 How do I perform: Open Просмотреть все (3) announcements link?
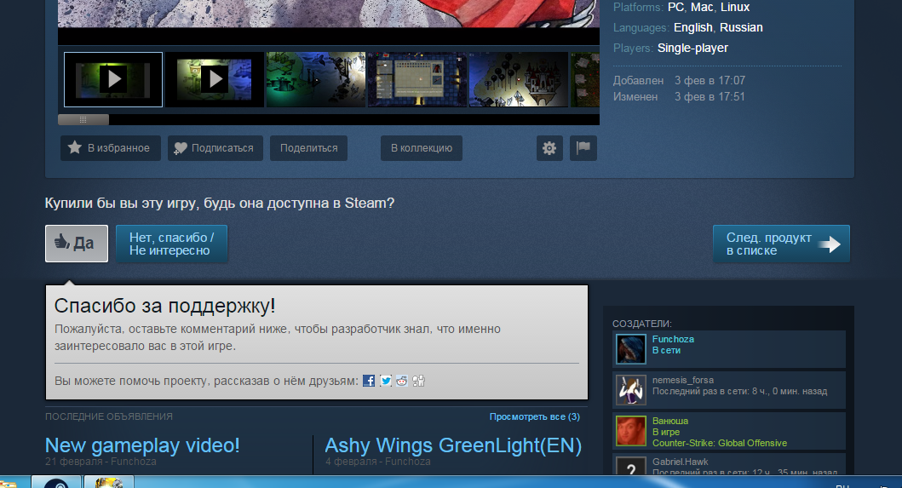[x=534, y=416]
